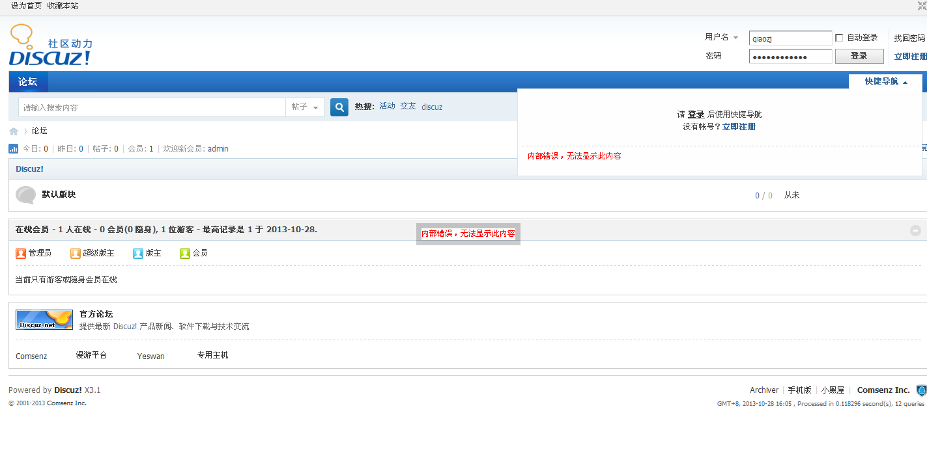Click the 当前只有游客或隐身会员在线 text
927x469 pixels.
(x=66, y=280)
